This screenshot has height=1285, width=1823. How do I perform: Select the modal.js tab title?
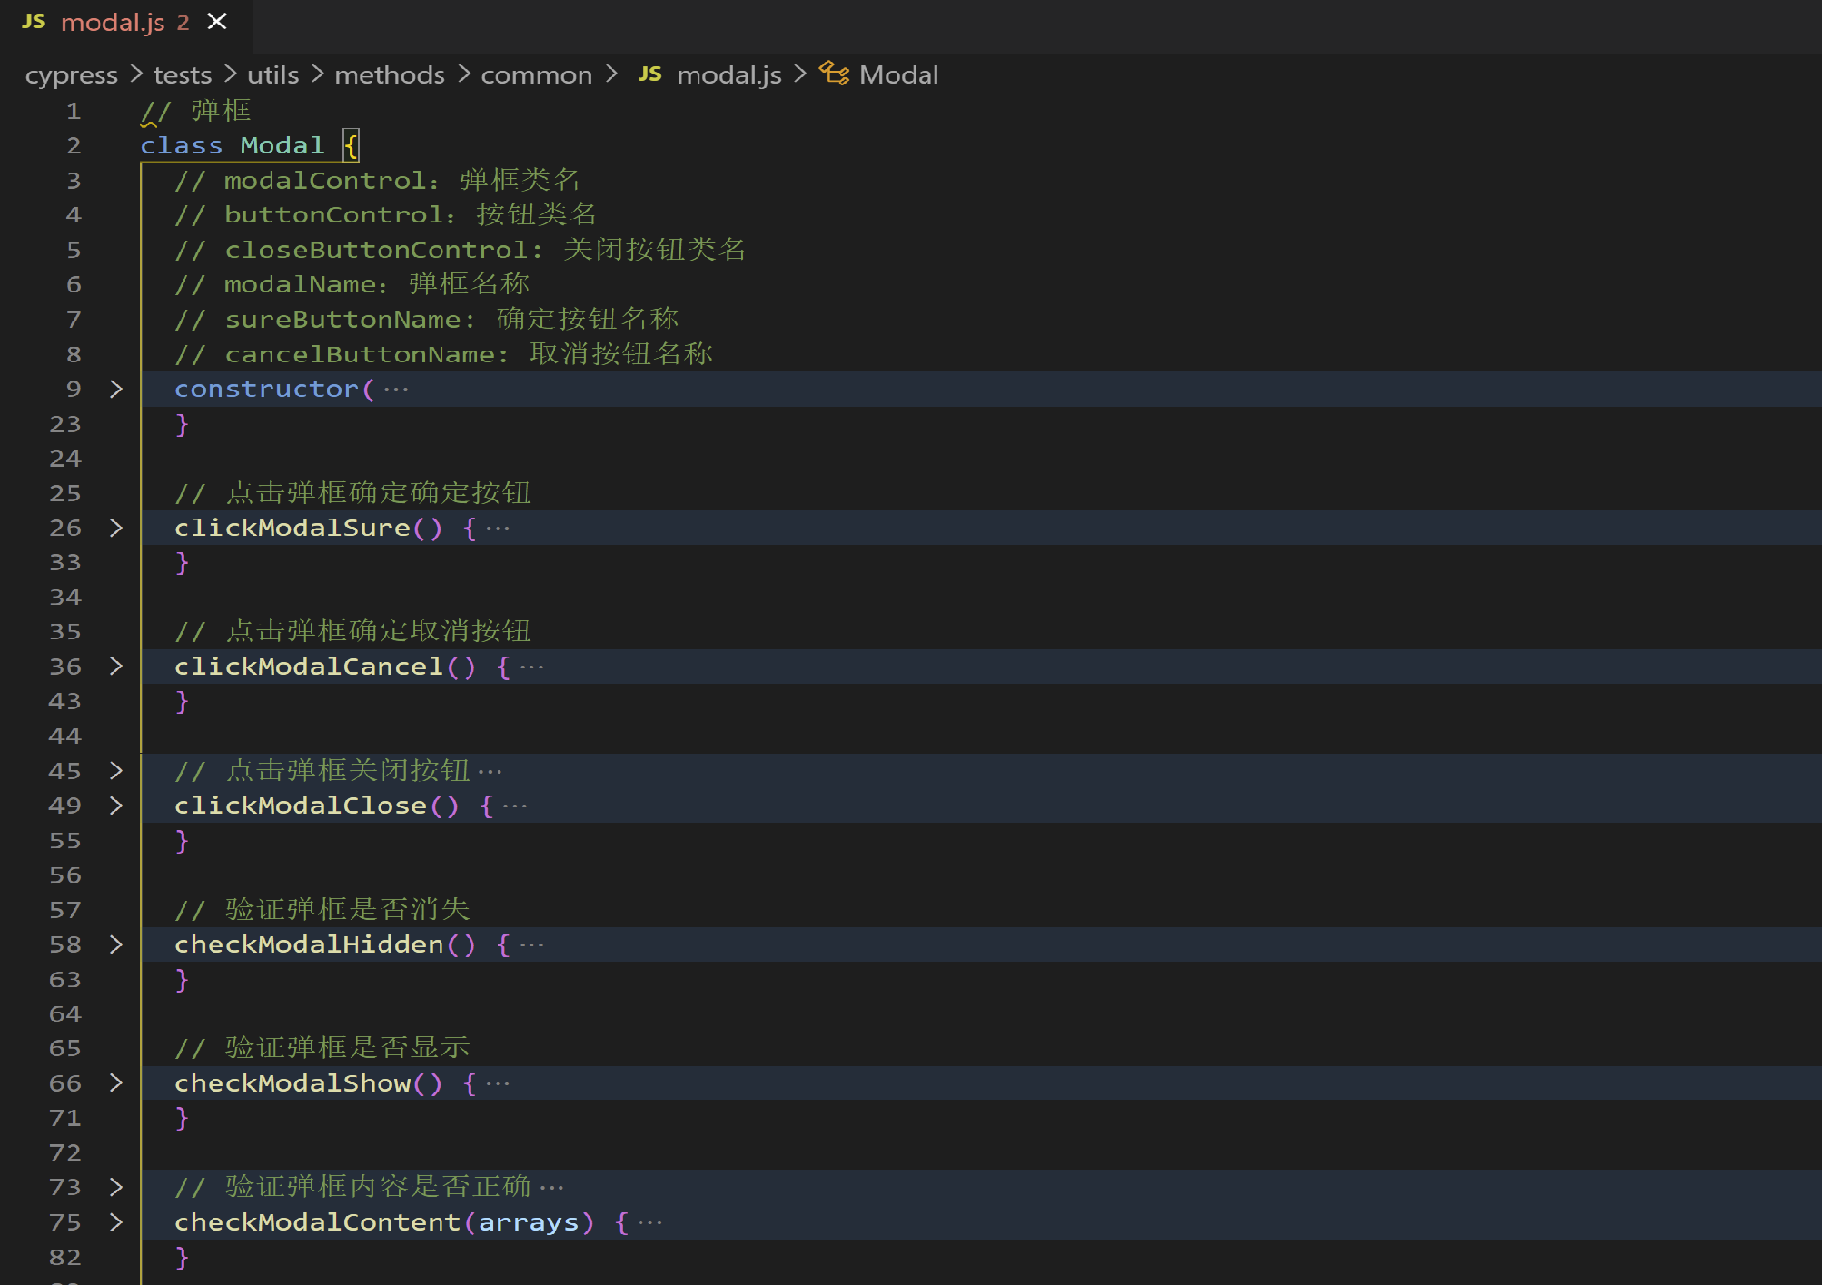(x=113, y=22)
